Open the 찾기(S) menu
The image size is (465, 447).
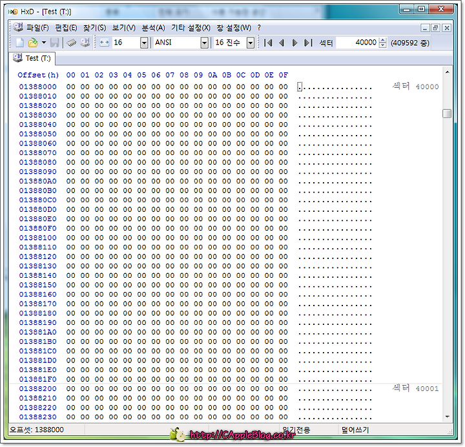(94, 28)
